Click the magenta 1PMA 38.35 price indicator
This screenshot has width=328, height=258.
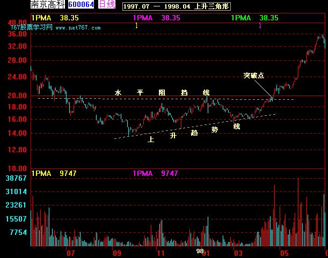(x=156, y=18)
